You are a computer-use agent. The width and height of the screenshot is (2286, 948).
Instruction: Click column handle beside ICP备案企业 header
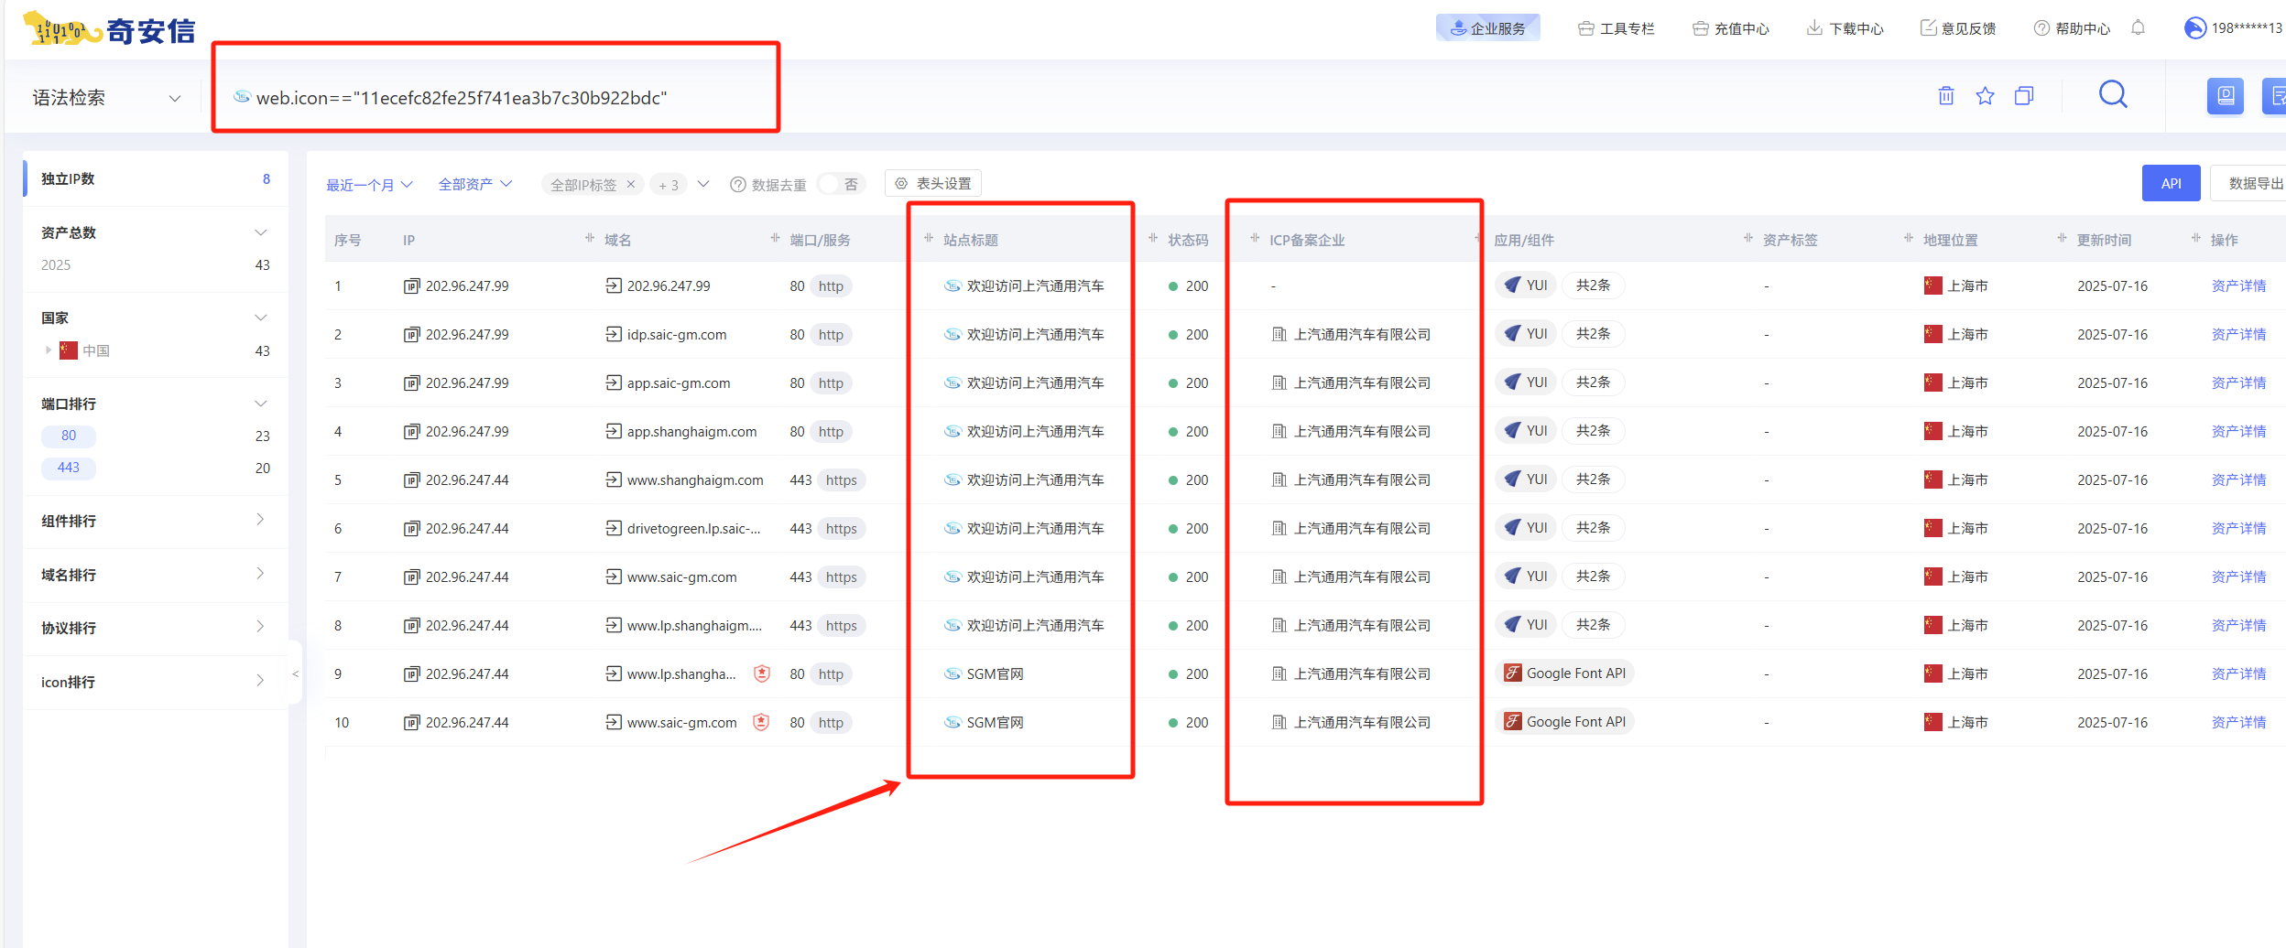pyautogui.click(x=1255, y=238)
